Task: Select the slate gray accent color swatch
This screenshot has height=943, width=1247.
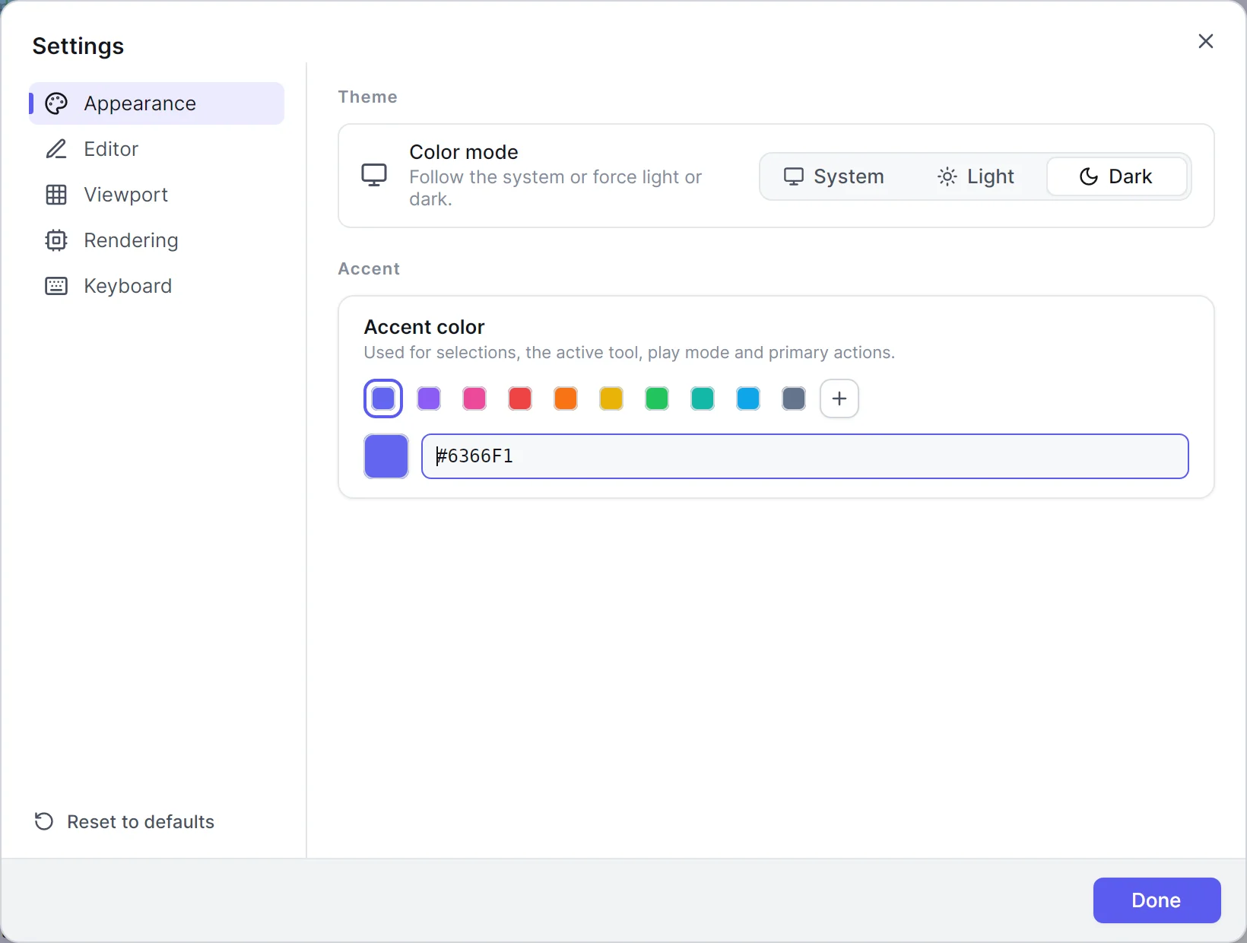Action: [794, 398]
